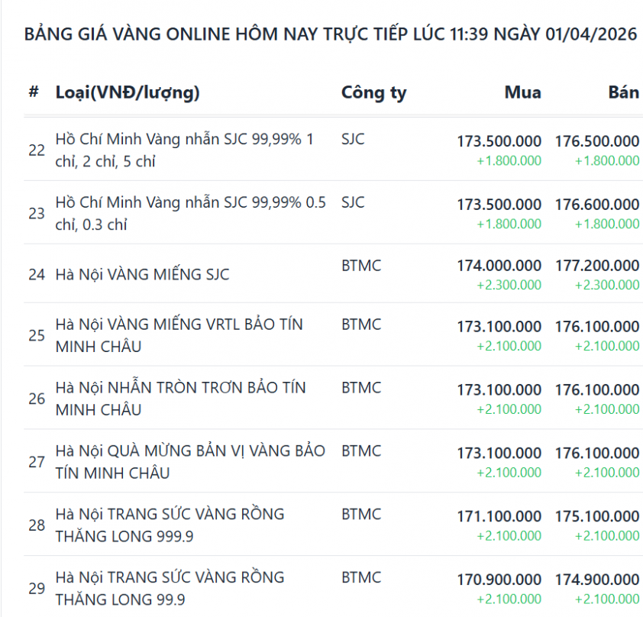Select "TRANG SỨC VÀNG RỒNG THĂNG LONG 999.9" row
643x617 pixels.
point(170,525)
